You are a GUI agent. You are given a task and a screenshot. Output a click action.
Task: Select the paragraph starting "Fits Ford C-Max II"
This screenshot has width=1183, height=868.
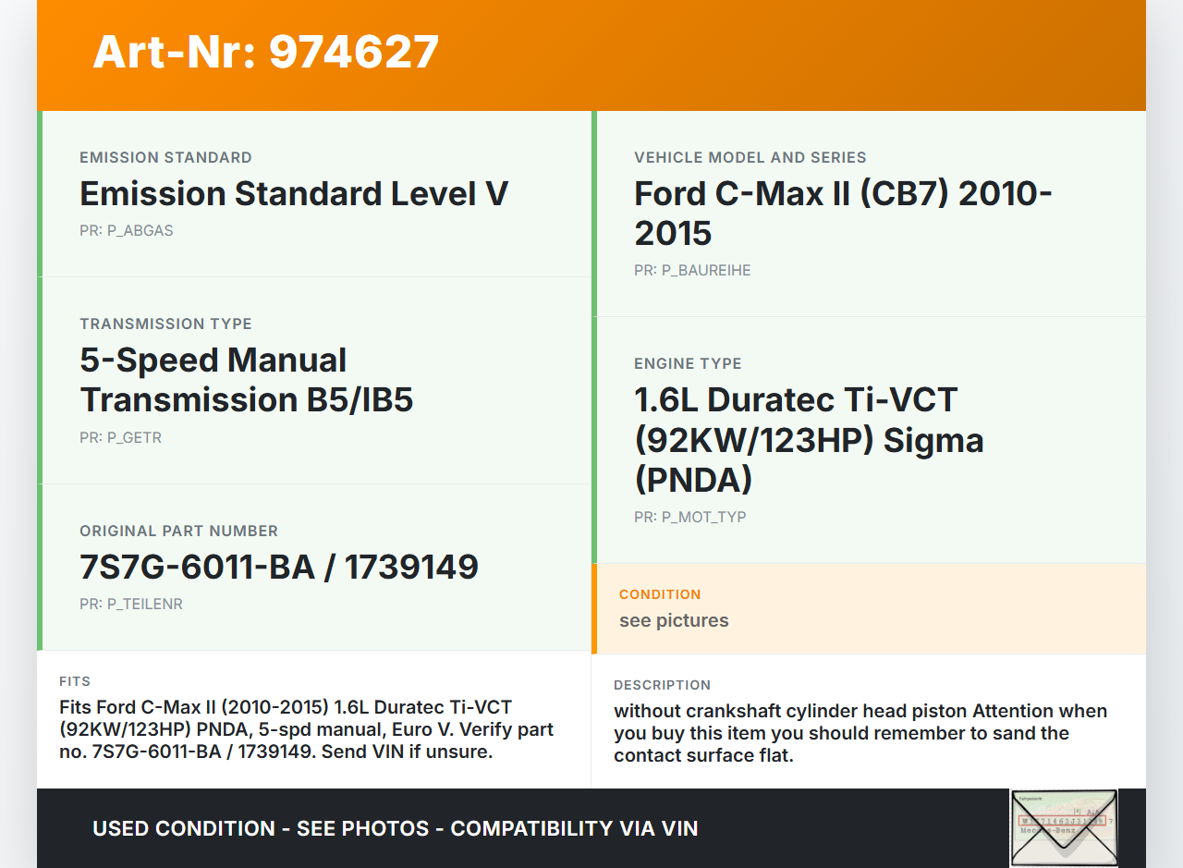click(x=306, y=729)
